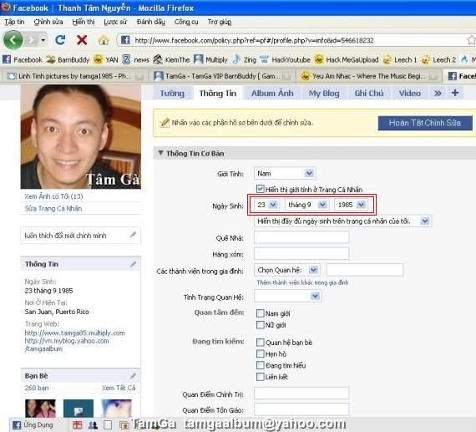The height and width of the screenshot is (432, 476).
Task: Check the Hẹn hò checkbox
Action: [261, 353]
